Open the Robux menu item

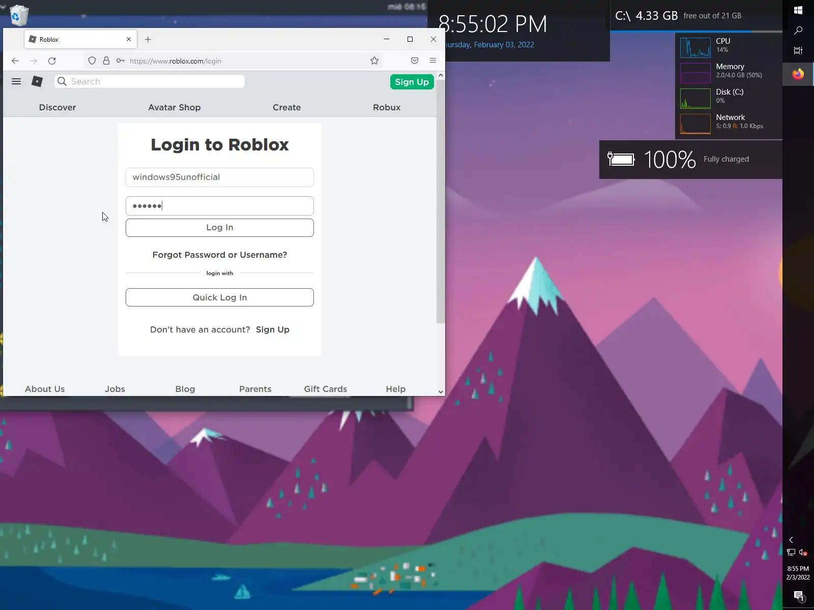[x=387, y=107]
